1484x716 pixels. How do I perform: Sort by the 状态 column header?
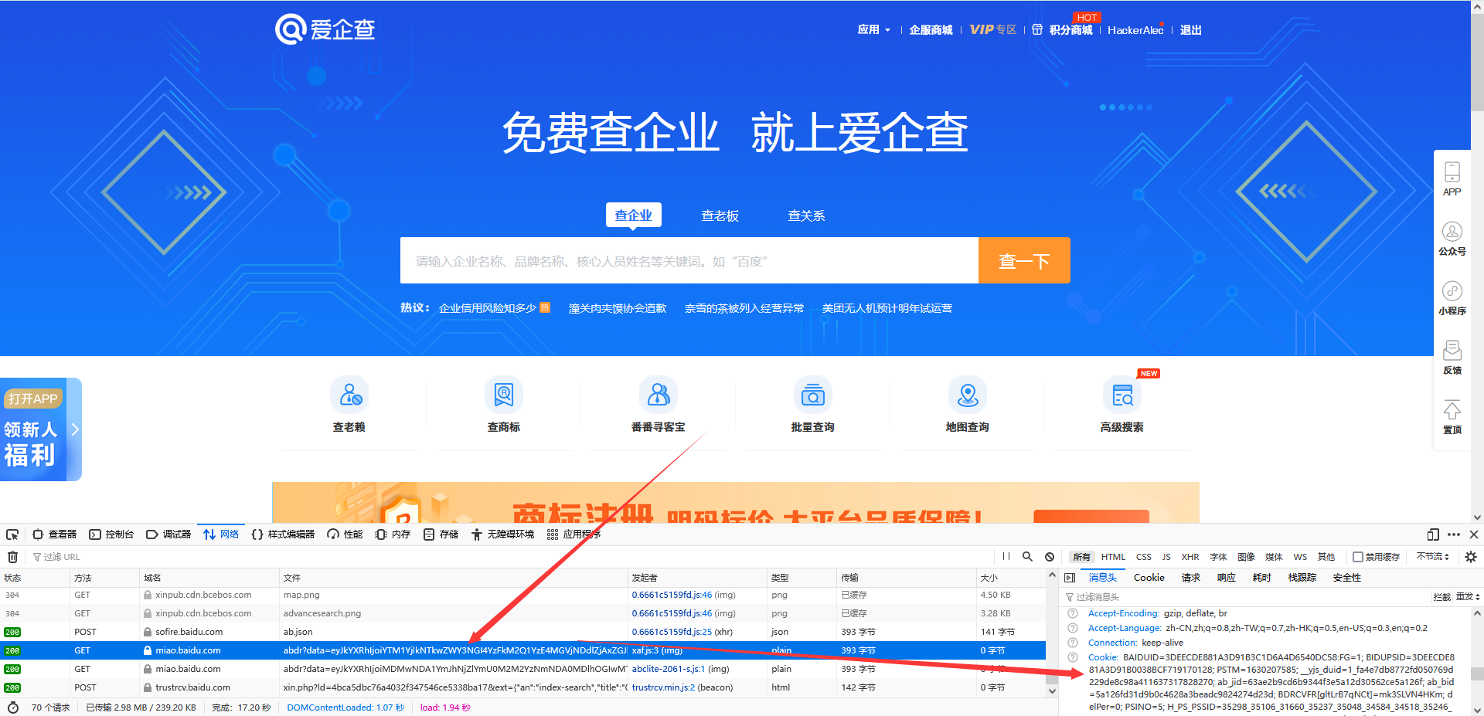[x=34, y=578]
